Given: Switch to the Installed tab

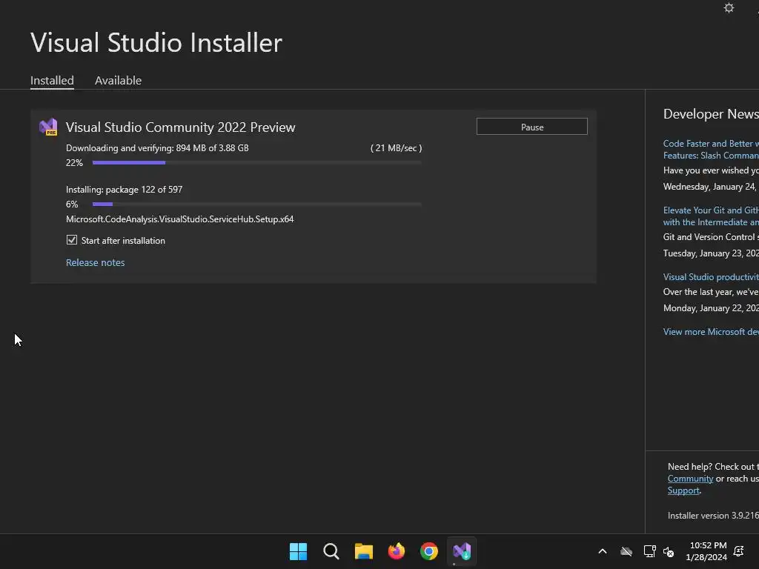Looking at the screenshot, I should click(x=53, y=80).
